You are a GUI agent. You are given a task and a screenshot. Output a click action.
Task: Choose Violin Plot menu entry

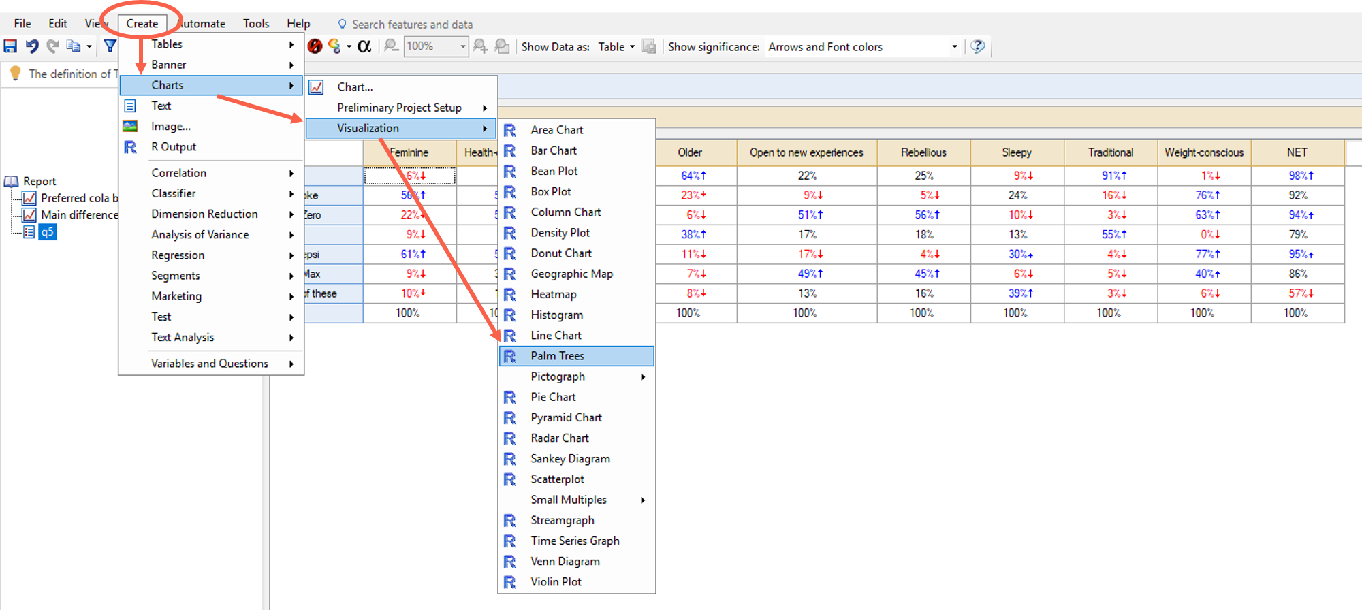click(577, 582)
